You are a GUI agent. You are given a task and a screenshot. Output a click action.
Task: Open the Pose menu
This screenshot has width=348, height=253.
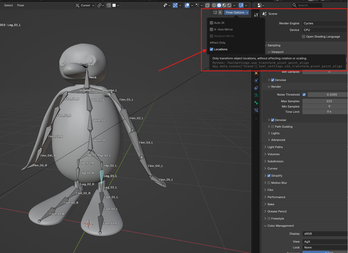point(20,5)
